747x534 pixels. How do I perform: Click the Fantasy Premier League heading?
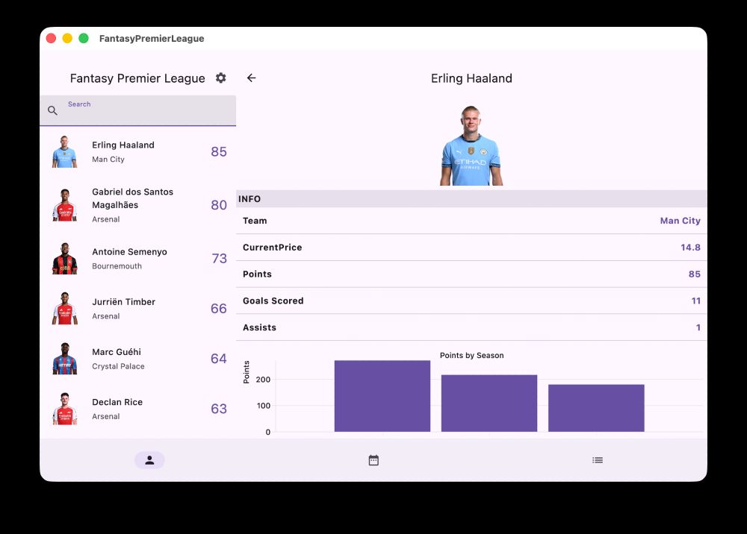pyautogui.click(x=137, y=78)
